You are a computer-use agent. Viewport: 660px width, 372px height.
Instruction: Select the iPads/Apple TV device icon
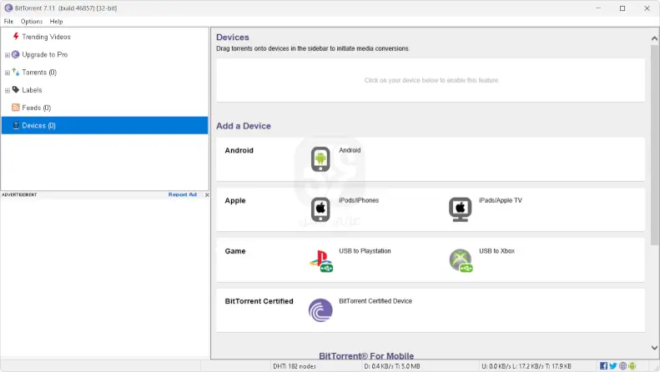pyautogui.click(x=460, y=209)
